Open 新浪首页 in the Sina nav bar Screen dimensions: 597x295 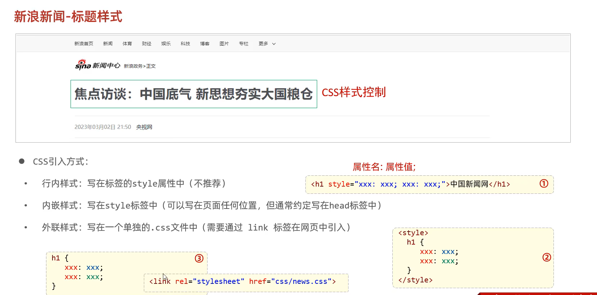(x=84, y=44)
